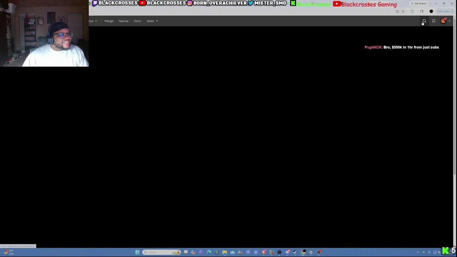Open the weather widget on the taskbar
Image resolution: width=457 pixels, height=257 pixels.
(x=9, y=252)
